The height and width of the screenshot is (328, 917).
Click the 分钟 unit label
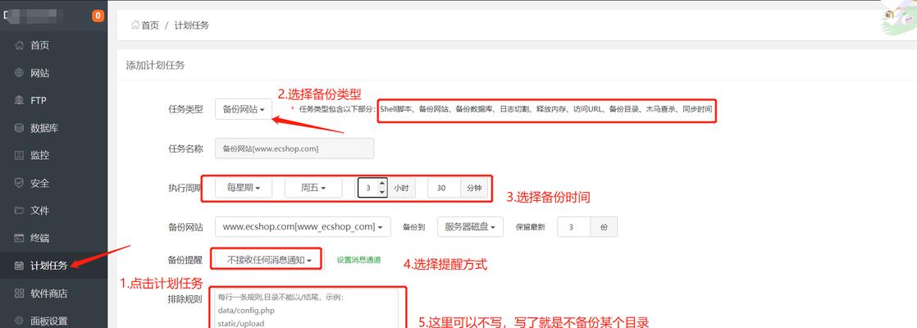pyautogui.click(x=474, y=188)
